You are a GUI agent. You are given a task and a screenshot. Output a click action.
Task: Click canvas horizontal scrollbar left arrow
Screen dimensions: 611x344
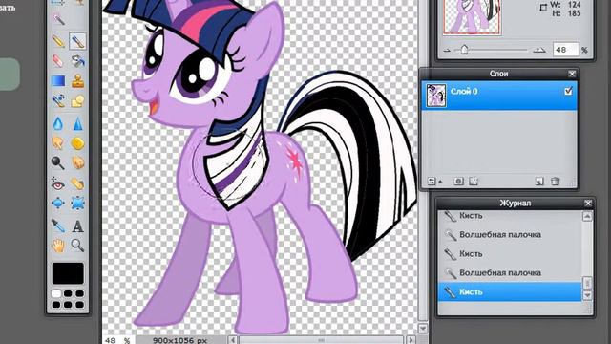(x=233, y=340)
